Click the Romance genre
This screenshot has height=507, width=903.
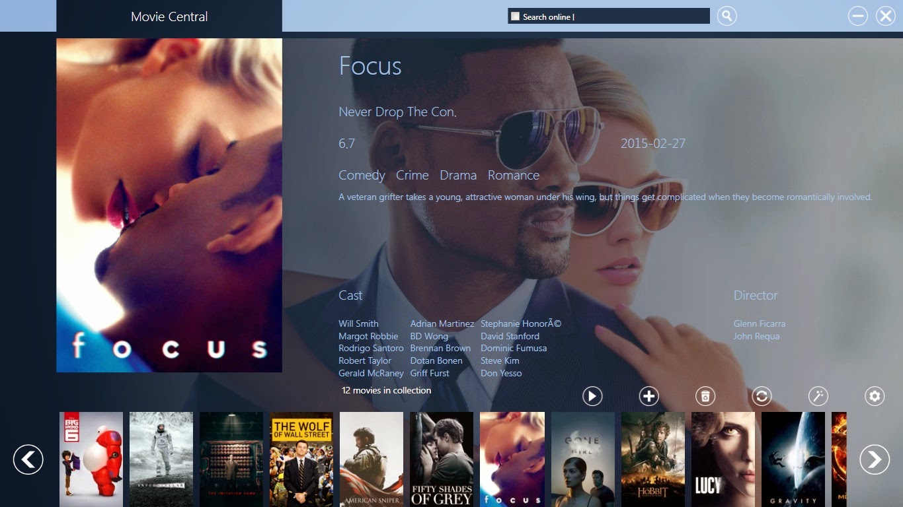tap(514, 175)
